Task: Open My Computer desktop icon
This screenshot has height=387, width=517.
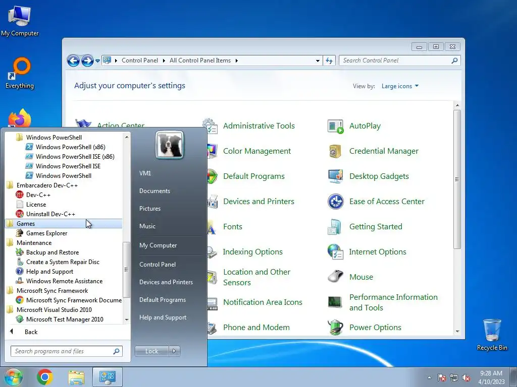Action: pyautogui.click(x=20, y=21)
